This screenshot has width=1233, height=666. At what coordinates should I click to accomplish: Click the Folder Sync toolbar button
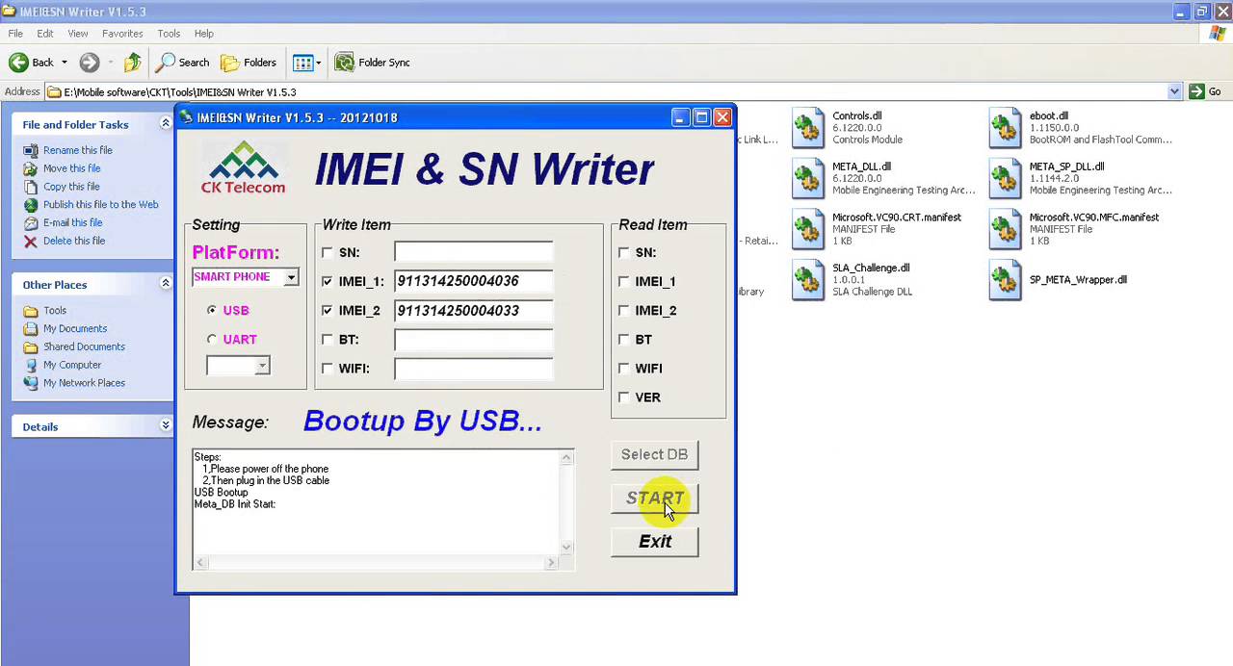372,63
